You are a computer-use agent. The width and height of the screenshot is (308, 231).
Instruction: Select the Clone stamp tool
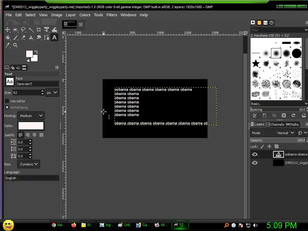point(31,38)
